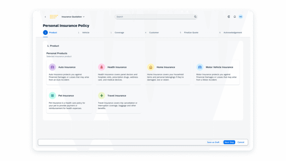Screen dimensions: 286x161
Task: Expand the Insurance Quotation dropdown
Action: pos(73,17)
